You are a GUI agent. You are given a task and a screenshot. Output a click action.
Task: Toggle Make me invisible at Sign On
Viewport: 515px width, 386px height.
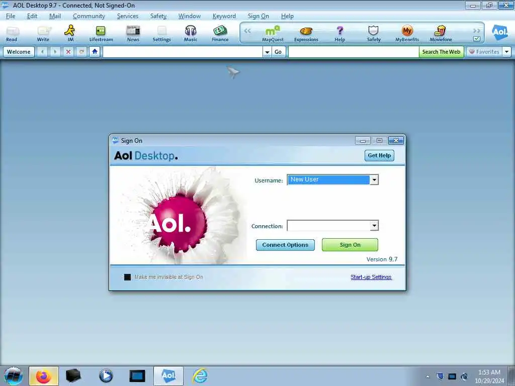click(127, 277)
